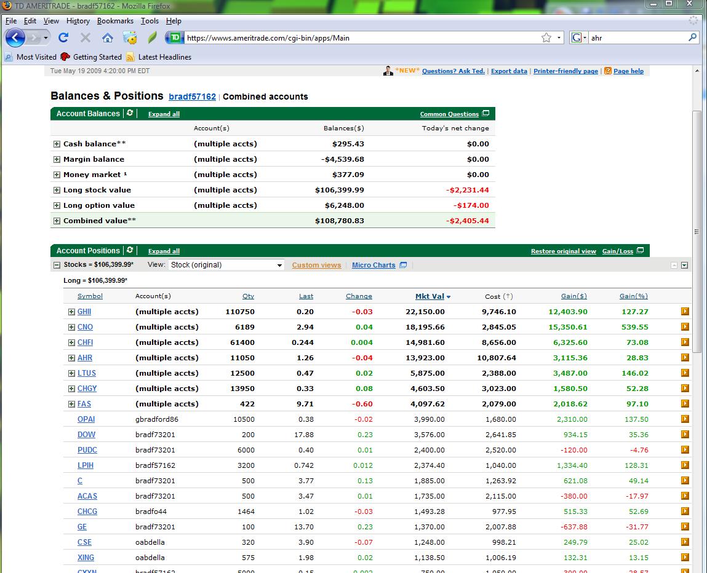Click orange action arrow for DOW row
This screenshot has height=573, width=707.
click(685, 435)
